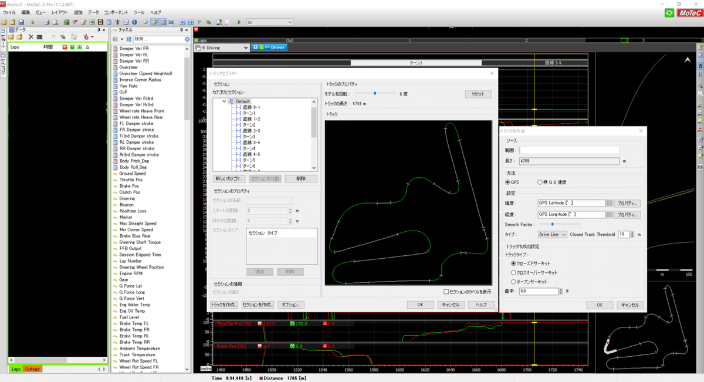Click the Save icon in main toolbar
Screen dimensions: 704x382
21,22
